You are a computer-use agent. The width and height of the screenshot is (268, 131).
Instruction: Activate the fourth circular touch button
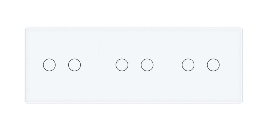(147, 65)
